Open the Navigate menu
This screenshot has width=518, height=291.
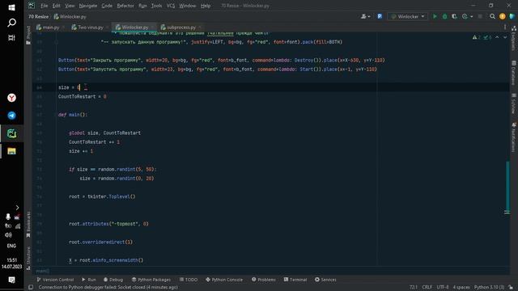point(88,6)
